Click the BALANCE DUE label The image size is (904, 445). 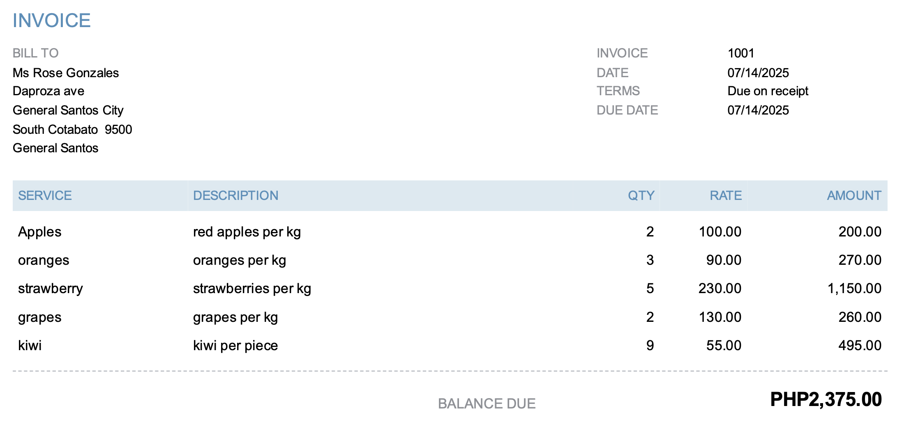pos(487,404)
